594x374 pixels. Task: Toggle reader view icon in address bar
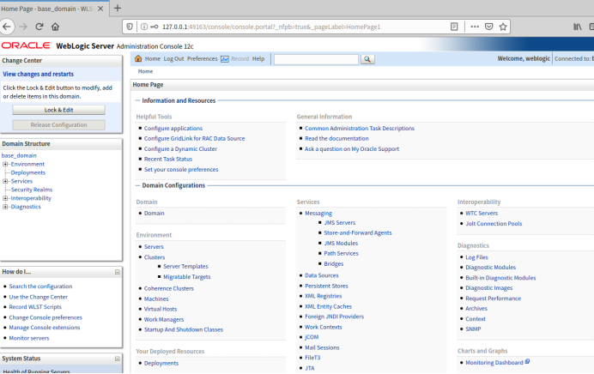pos(454,27)
